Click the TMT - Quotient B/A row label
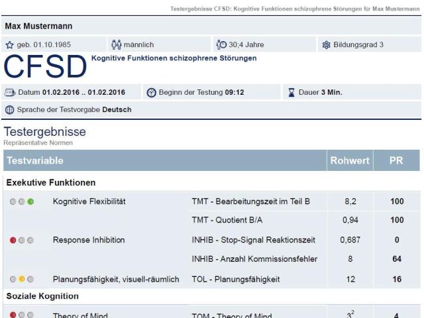 227,220
